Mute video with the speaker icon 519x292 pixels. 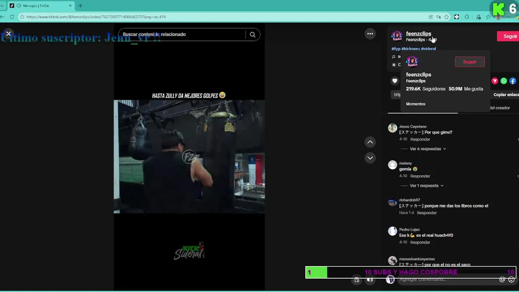click(370, 279)
